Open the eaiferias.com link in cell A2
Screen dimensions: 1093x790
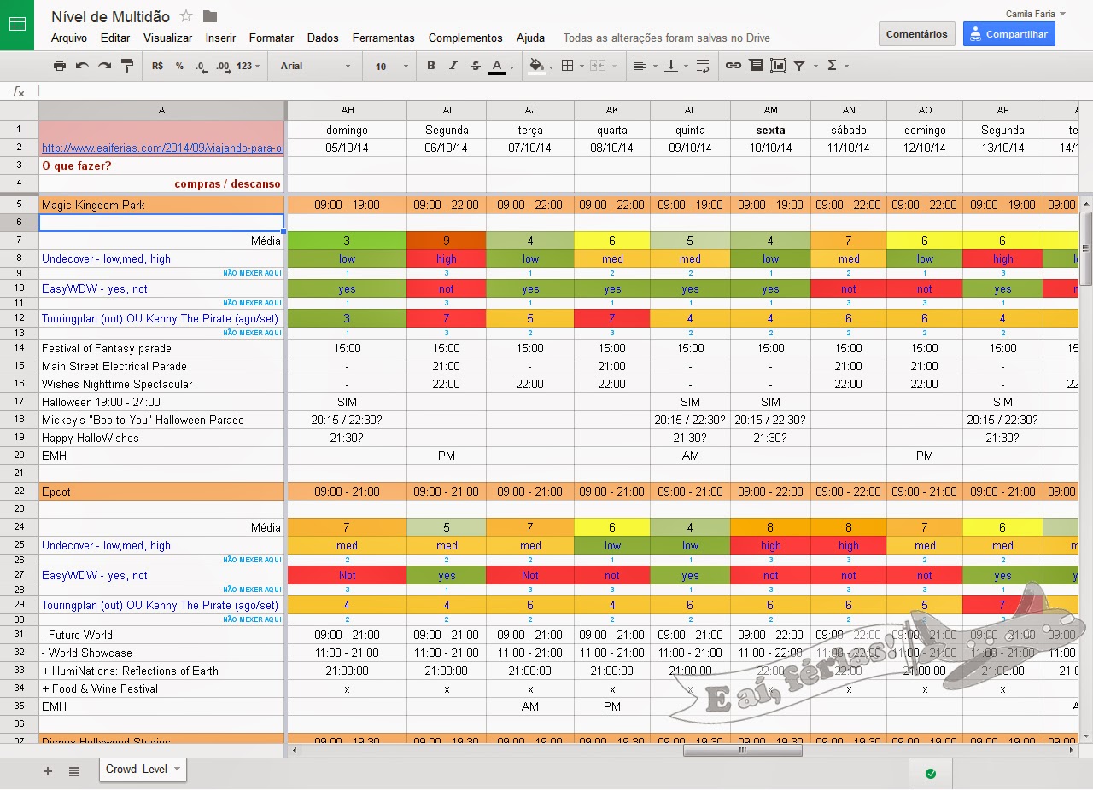[x=162, y=148]
